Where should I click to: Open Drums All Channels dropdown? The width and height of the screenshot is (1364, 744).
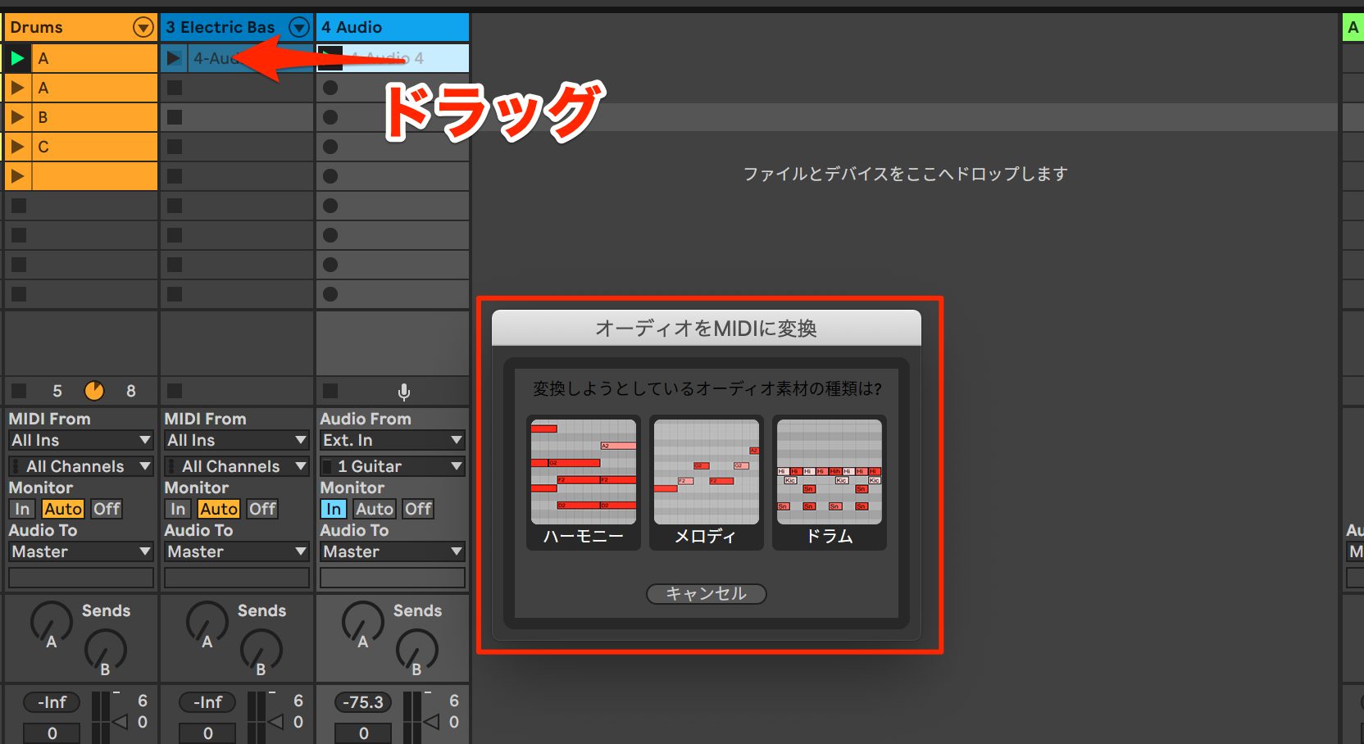tap(81, 466)
